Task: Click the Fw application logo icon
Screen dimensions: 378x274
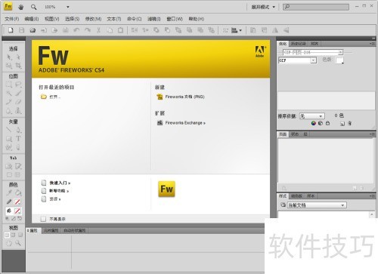Action: (x=8, y=6)
